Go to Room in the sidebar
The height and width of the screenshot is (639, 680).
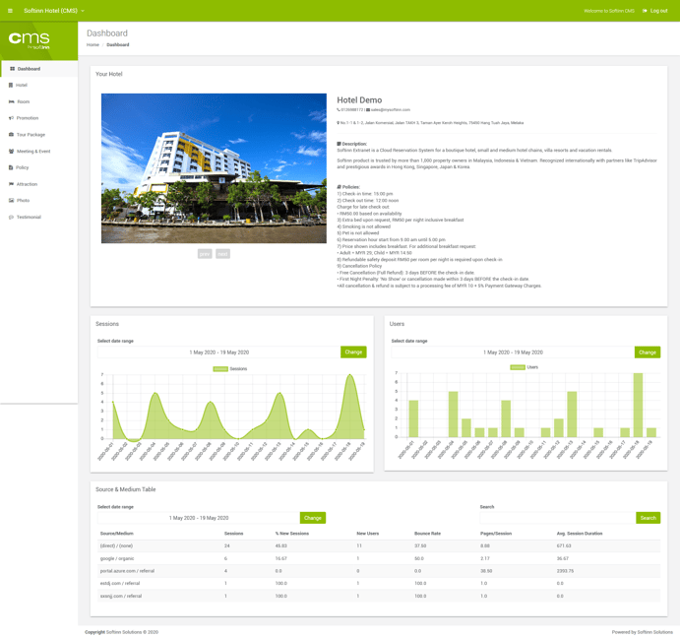tap(23, 101)
